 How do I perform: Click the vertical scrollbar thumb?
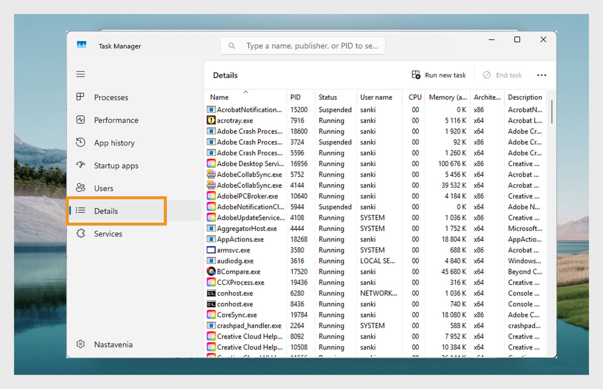click(551, 112)
